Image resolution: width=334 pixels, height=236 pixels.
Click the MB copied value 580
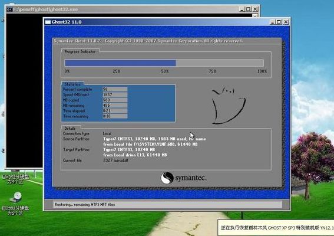(x=115, y=100)
